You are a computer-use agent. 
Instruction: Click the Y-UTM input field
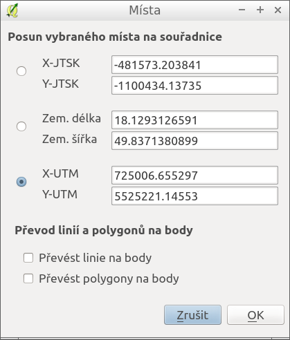[x=194, y=196]
